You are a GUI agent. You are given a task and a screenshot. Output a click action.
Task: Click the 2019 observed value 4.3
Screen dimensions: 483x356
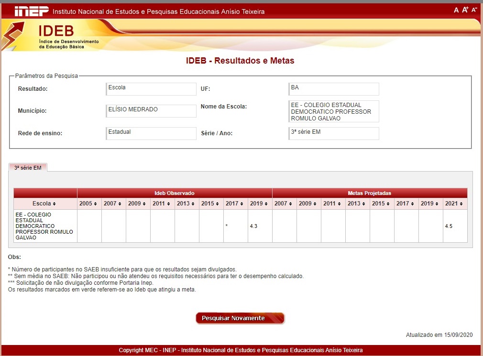(253, 226)
